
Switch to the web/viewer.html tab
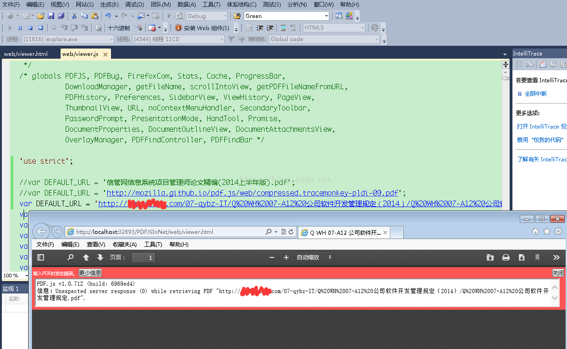(x=26, y=54)
